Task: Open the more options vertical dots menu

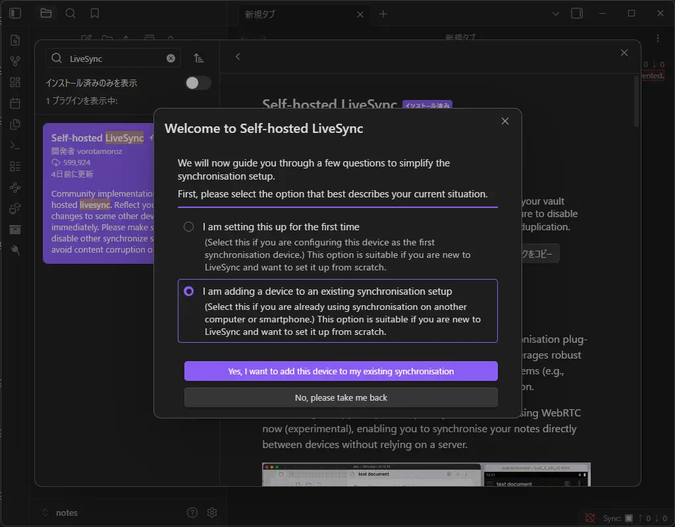Action: 658,38
